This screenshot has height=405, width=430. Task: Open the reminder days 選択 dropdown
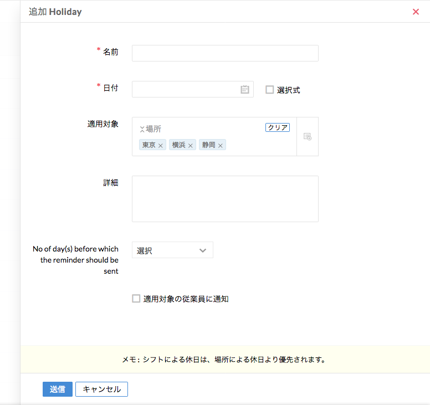tap(172, 250)
